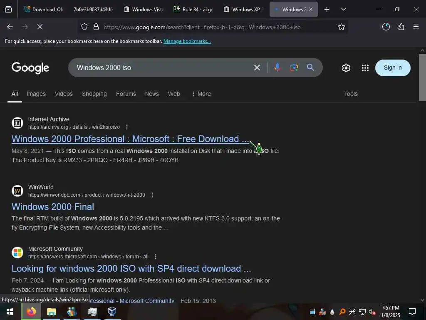Open Firefox application hamburger menu
This screenshot has width=426, height=320.
pos(416,27)
